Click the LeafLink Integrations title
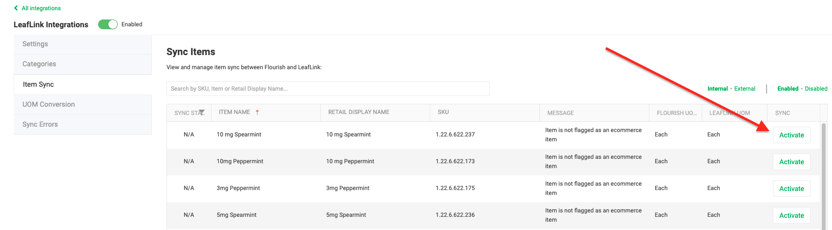This screenshot has height=230, width=832. pos(51,25)
